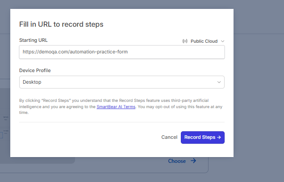Click the right arrow next to Choose
284x182 pixels.
click(x=193, y=161)
